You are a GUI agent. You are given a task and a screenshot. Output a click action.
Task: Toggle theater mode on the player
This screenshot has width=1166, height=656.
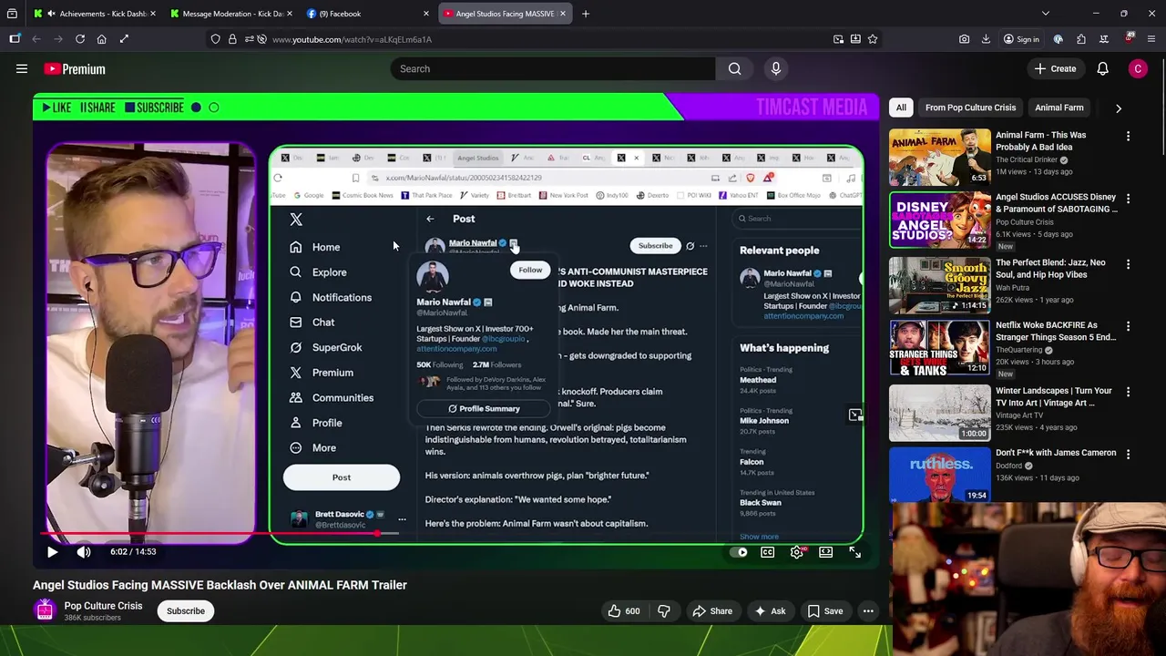(825, 551)
